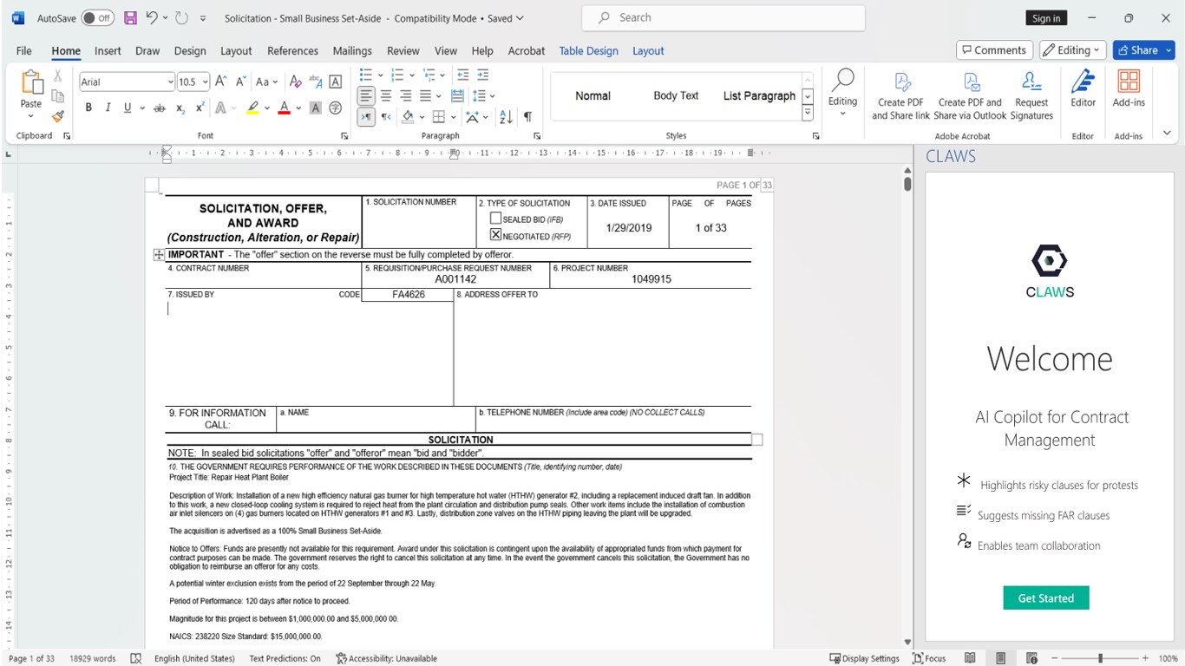Toggle character border on text
Screen dimensions: 1185x666
[x=336, y=82]
